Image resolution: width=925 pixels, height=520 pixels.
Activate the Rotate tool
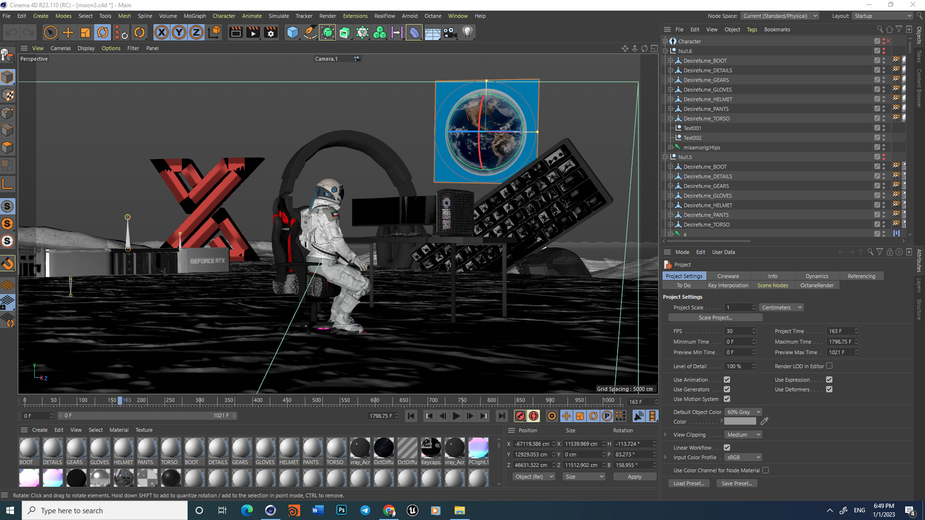(103, 32)
